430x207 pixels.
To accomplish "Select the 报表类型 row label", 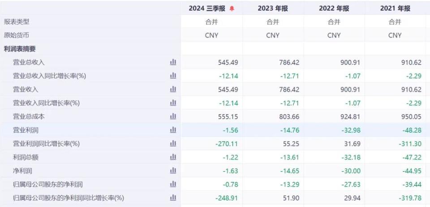I will point(17,22).
